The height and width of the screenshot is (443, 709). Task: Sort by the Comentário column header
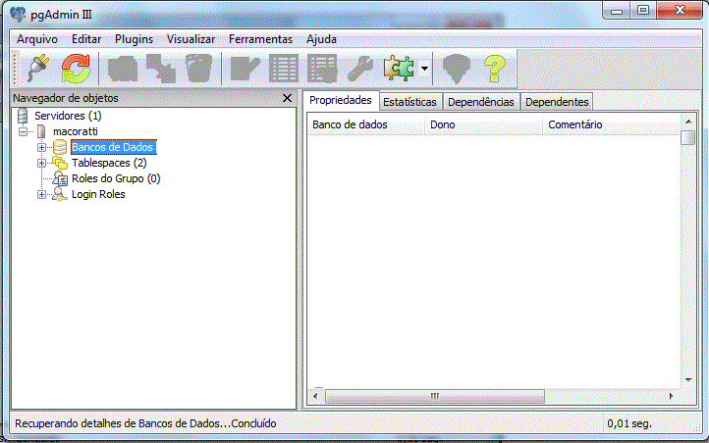pos(612,124)
